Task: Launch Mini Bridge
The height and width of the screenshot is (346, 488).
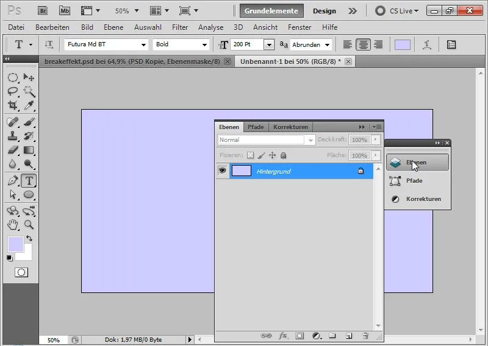Action: [65, 11]
